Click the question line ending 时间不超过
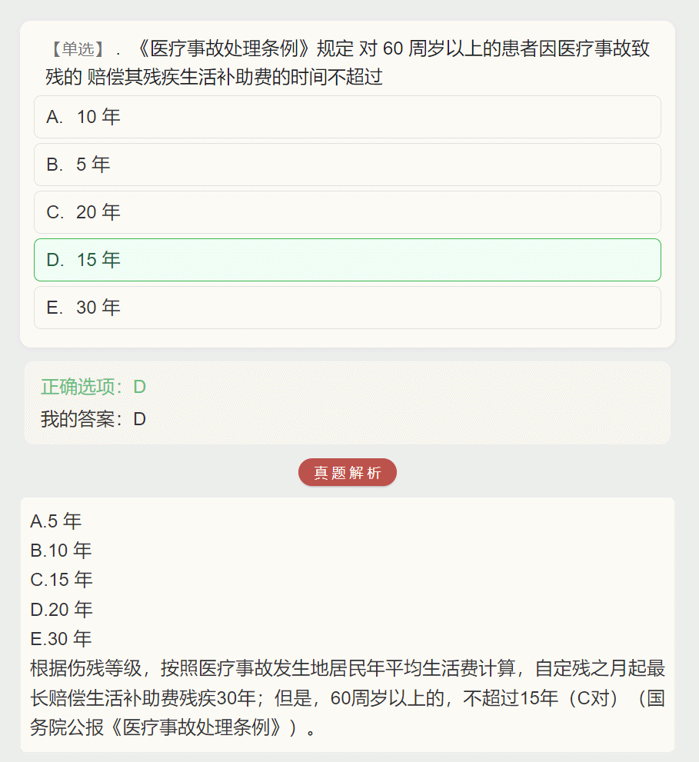699x762 pixels. (x=215, y=77)
